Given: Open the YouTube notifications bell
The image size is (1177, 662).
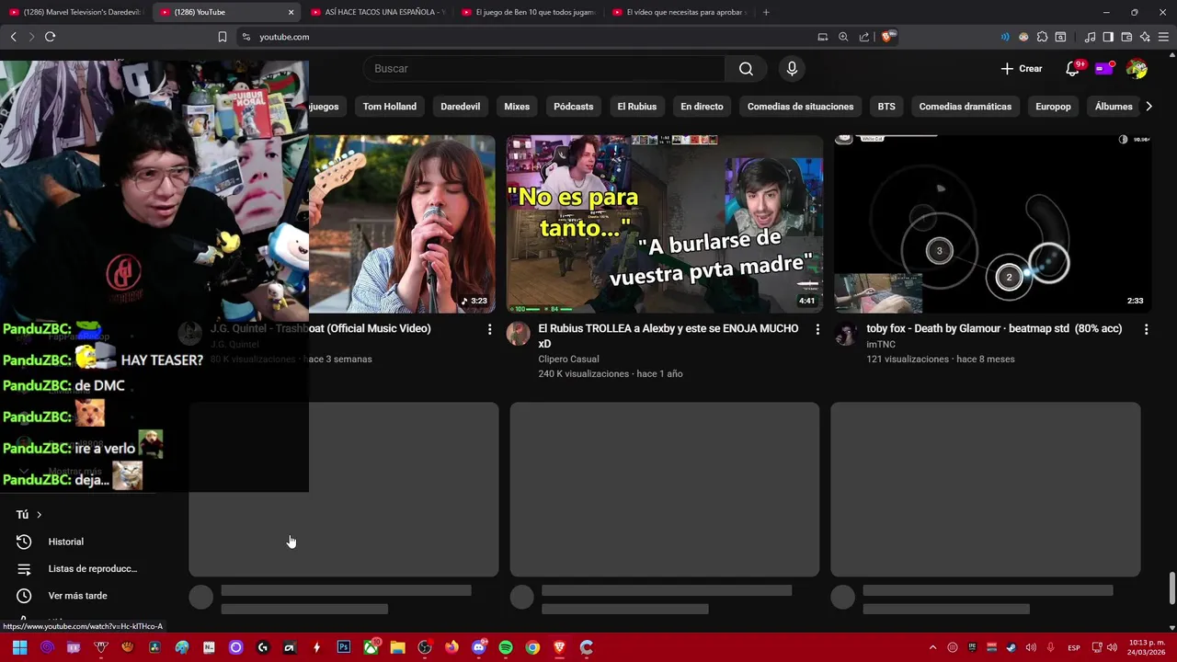Looking at the screenshot, I should click(x=1072, y=69).
